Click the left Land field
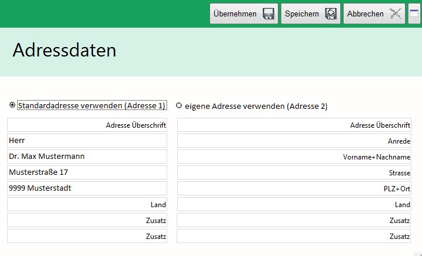 tap(87, 204)
